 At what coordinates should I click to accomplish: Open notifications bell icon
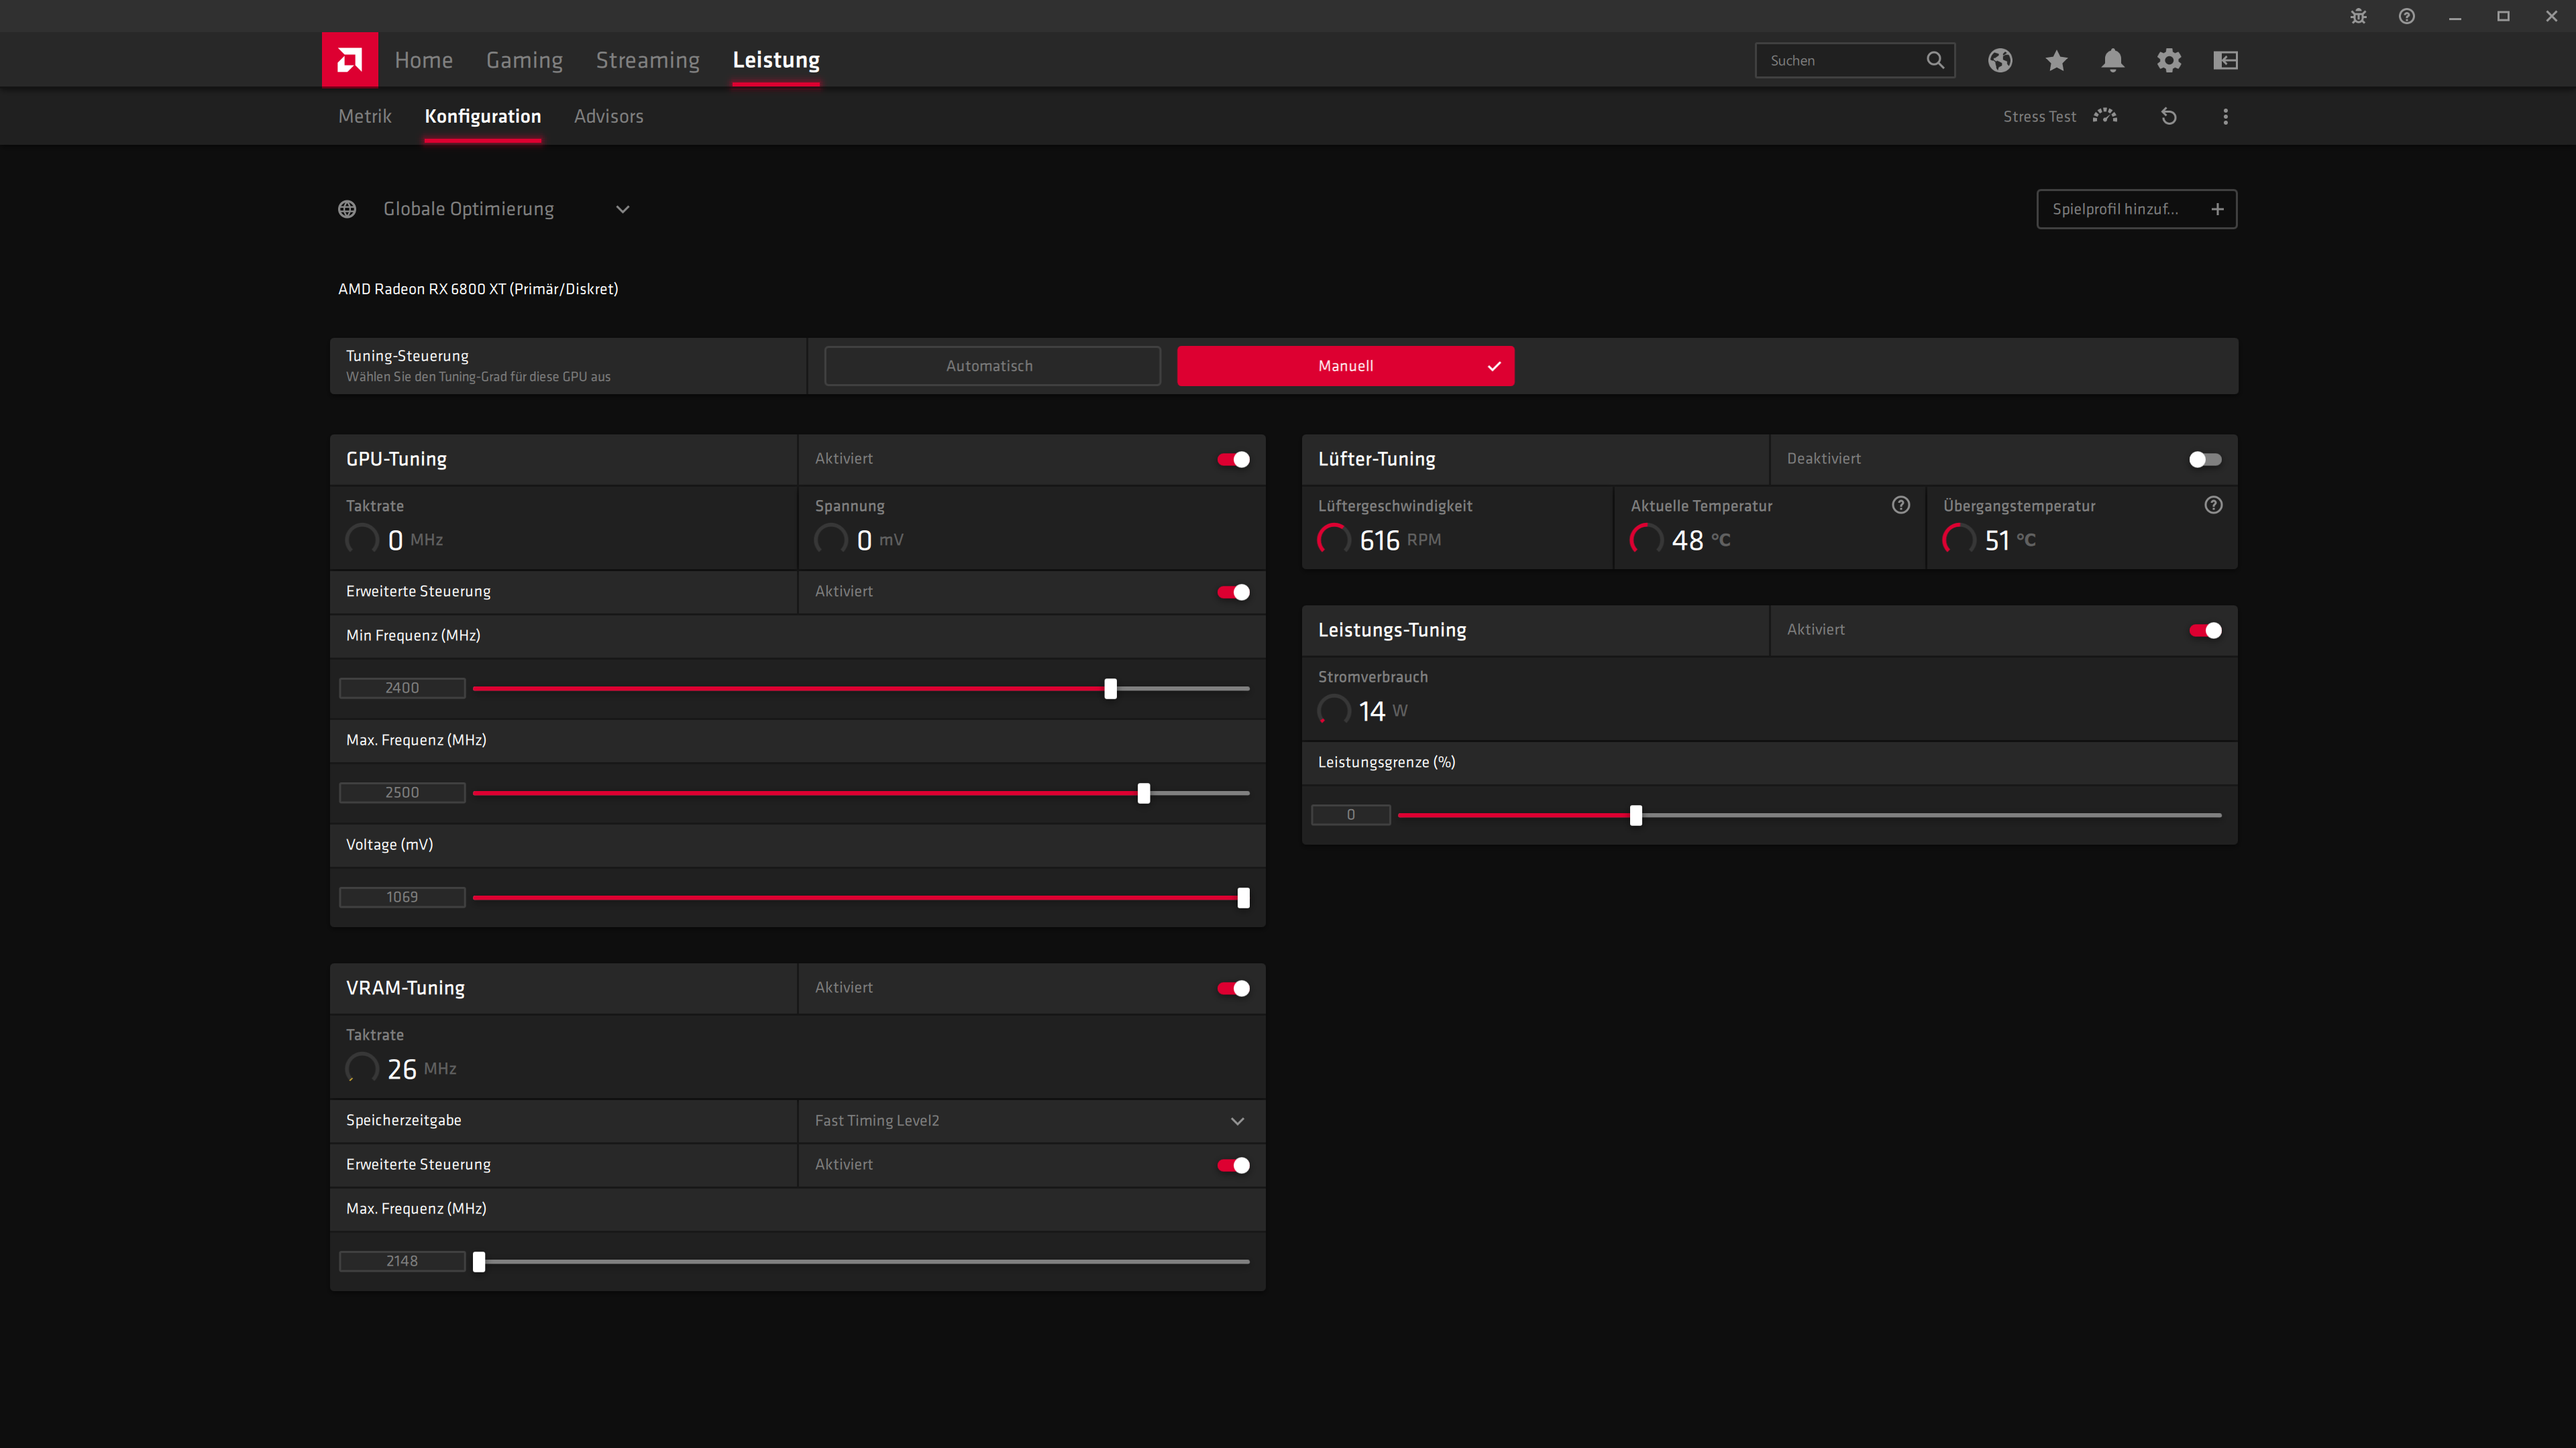pos(2112,60)
